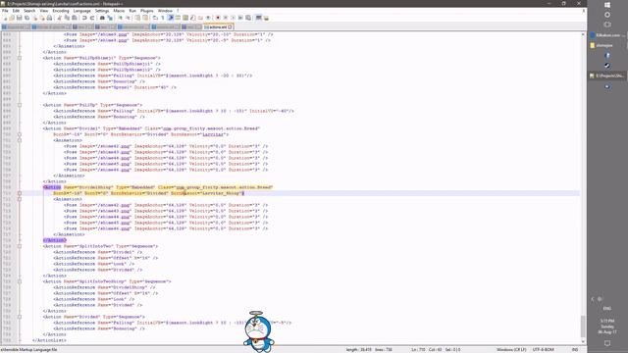Toggle file monitoring eye icon
The image size is (628, 353).
pyautogui.click(x=208, y=18)
